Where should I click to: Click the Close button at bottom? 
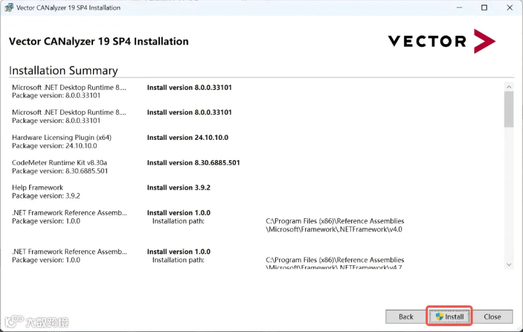(492, 316)
